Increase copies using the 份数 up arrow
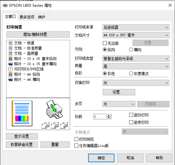This screenshot has height=165, width=175. pyautogui.click(x=109, y=115)
